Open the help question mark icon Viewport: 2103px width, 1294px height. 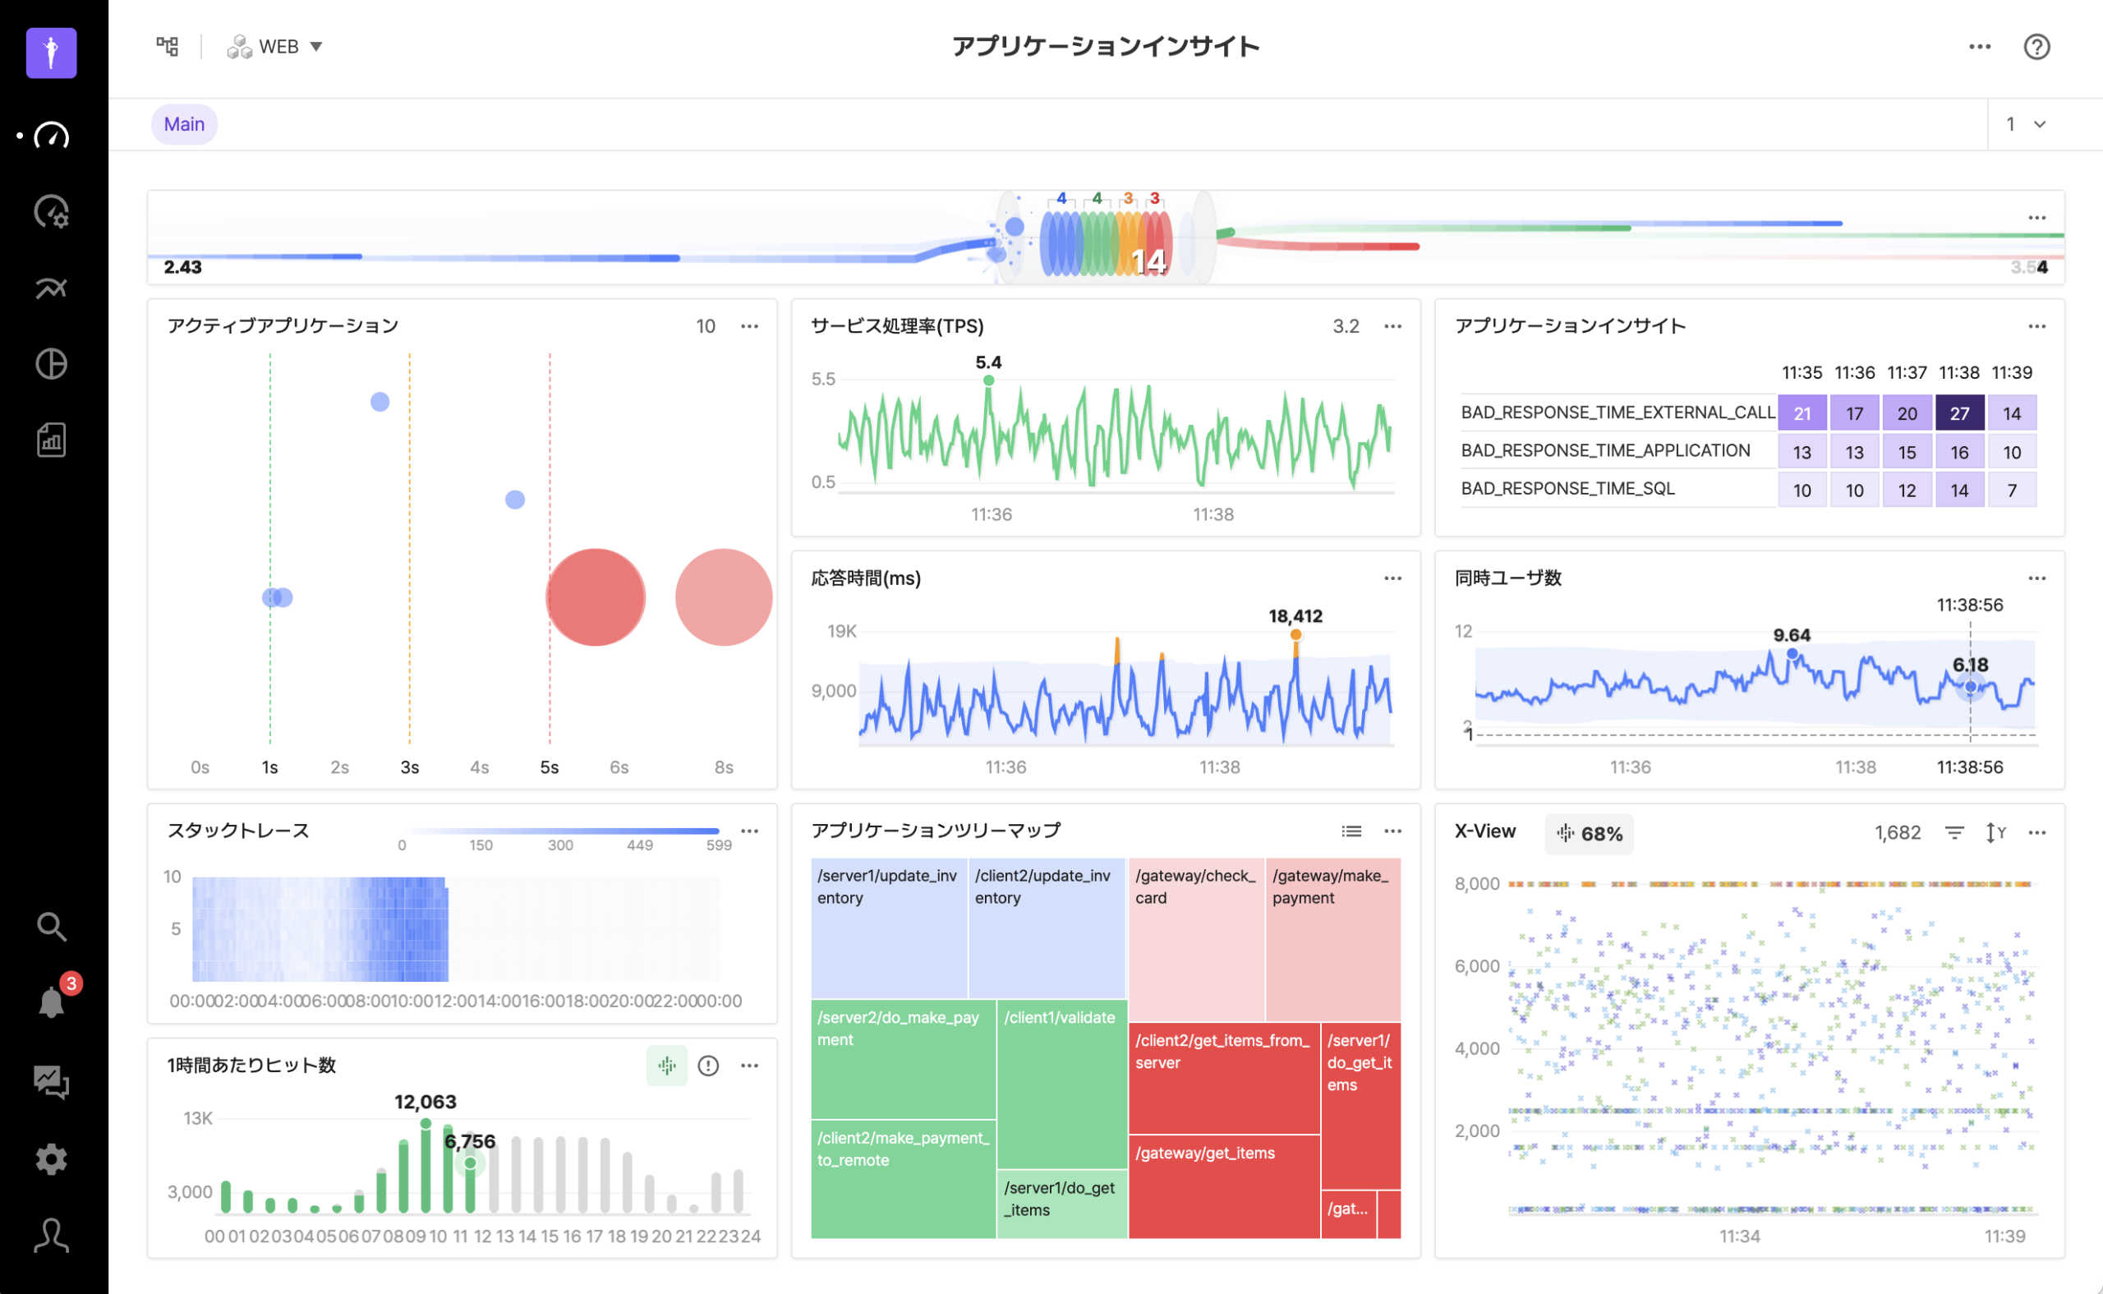click(2036, 47)
